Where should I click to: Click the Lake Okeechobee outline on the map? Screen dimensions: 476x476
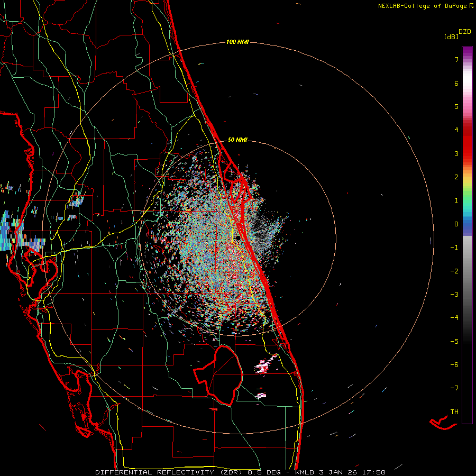click(x=218, y=376)
